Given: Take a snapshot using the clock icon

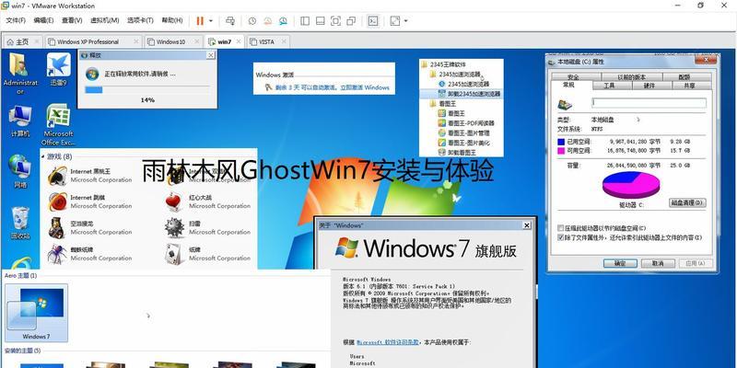Looking at the screenshot, I should tap(252, 20).
